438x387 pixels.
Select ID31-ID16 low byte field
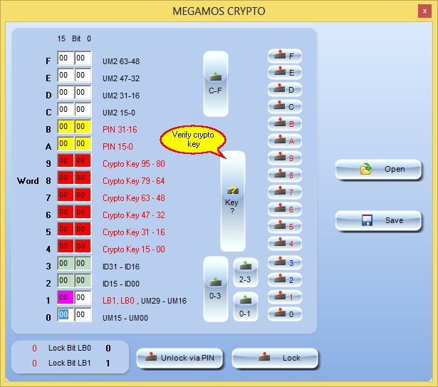pyautogui.click(x=83, y=263)
